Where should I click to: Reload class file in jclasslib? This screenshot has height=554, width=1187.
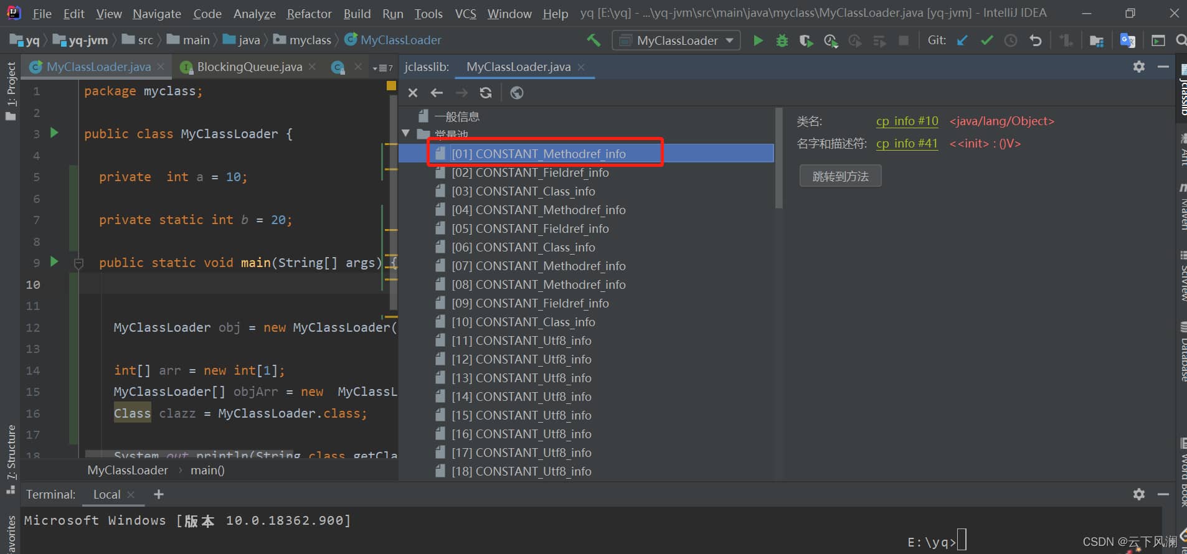pyautogui.click(x=486, y=93)
